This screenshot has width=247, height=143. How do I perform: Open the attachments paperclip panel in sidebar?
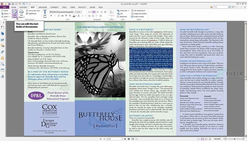[3, 52]
